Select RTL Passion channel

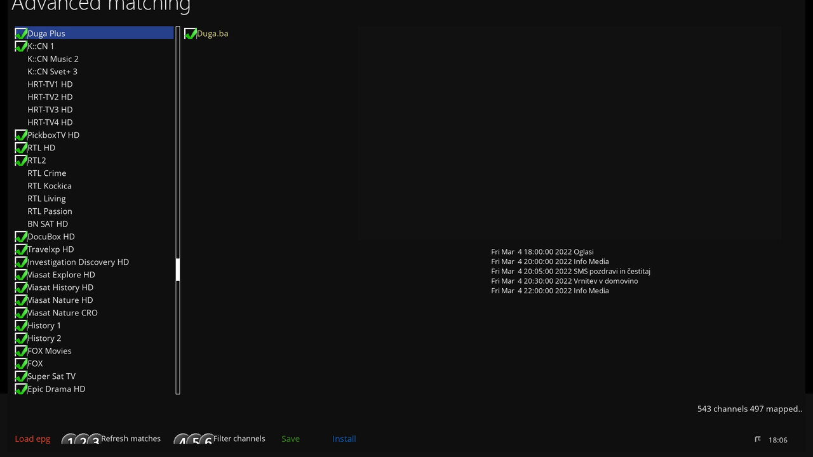point(94,211)
